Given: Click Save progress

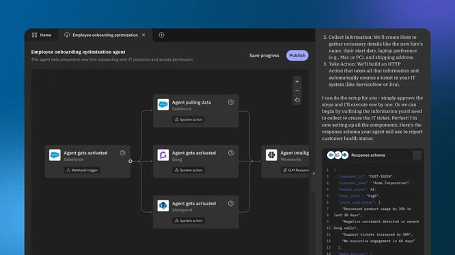Looking at the screenshot, I should pyautogui.click(x=264, y=55).
